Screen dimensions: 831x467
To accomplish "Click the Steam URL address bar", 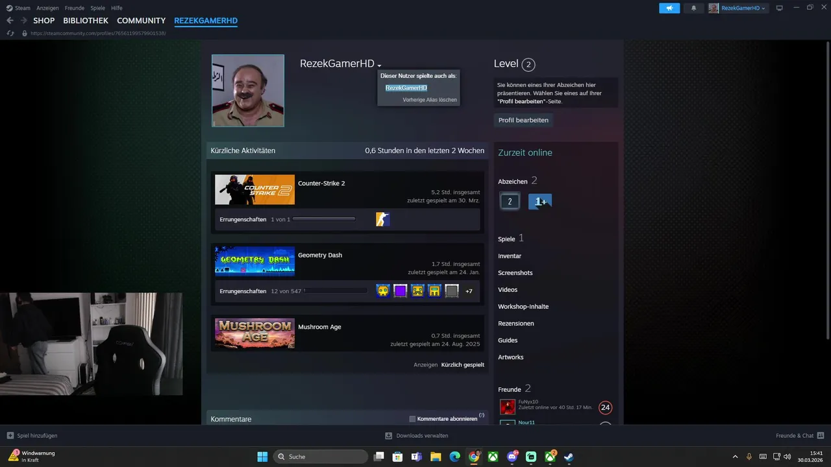I will 97,33.
